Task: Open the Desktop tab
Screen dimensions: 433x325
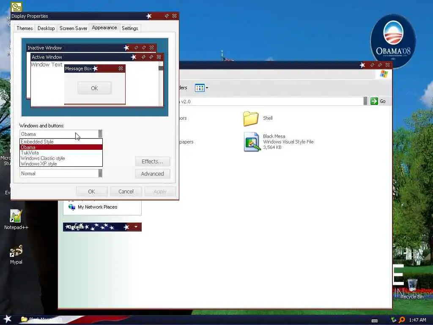Action: pos(46,28)
